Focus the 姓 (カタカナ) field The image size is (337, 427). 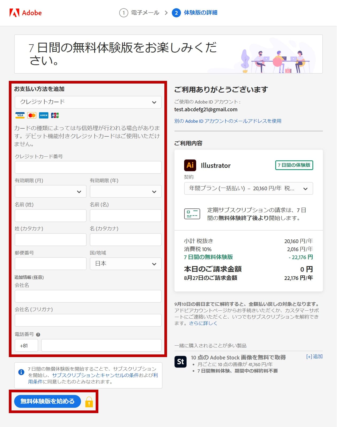tap(51, 240)
